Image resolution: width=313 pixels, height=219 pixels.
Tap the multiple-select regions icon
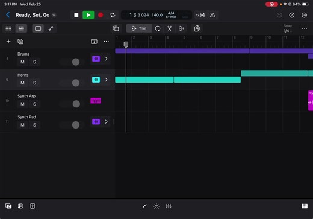(x=116, y=28)
